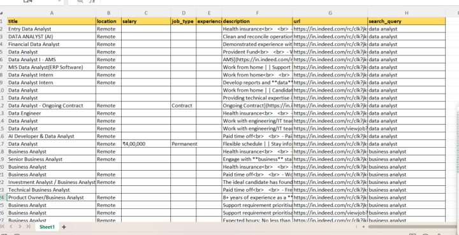The height and width of the screenshot is (235, 459).
Task: Select the '₹4,00,000' salary cell
Action: click(x=146, y=144)
